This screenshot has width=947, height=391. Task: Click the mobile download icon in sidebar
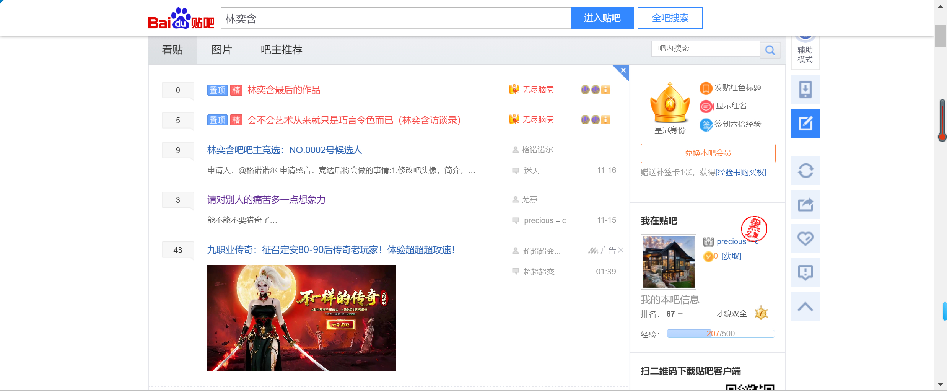805,90
